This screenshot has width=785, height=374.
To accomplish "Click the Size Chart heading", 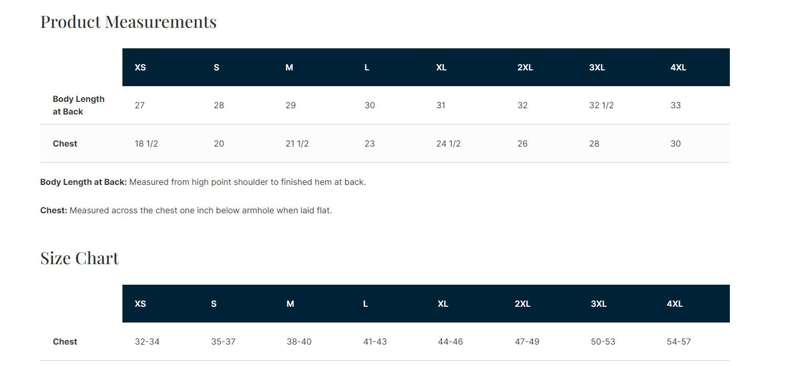I will click(79, 258).
